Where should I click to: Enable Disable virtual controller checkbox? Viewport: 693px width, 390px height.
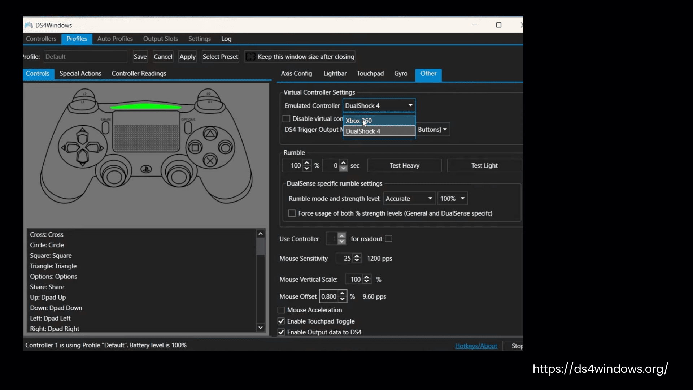(x=286, y=118)
